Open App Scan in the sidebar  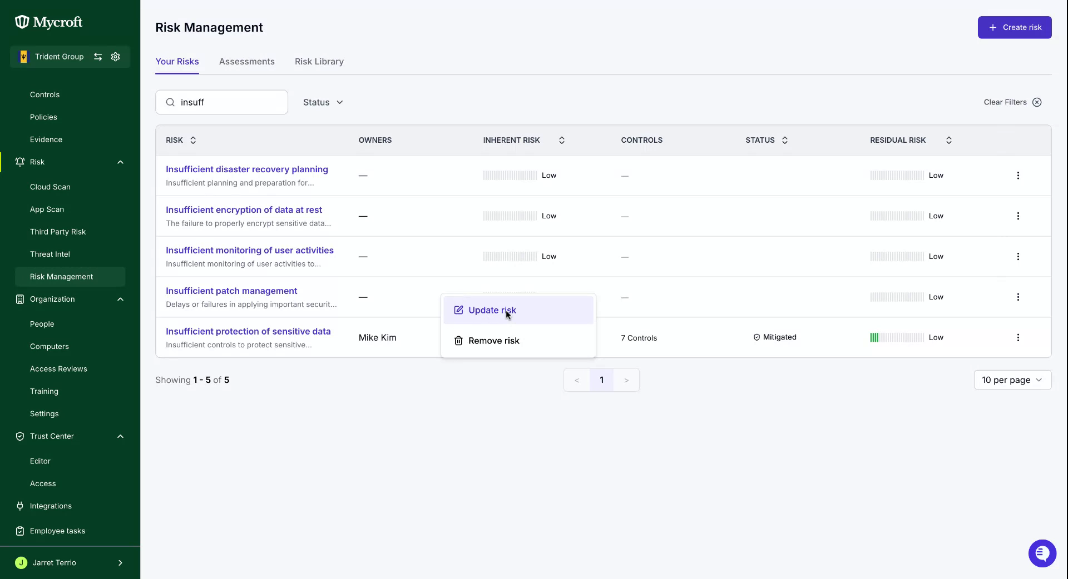pos(47,209)
